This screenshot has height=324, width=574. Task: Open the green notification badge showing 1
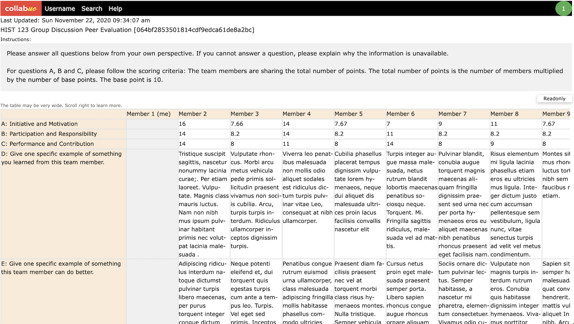563,9
